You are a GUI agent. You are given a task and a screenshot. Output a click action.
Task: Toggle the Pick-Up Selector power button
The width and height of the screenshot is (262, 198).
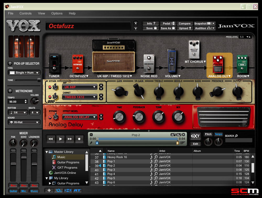(10, 63)
